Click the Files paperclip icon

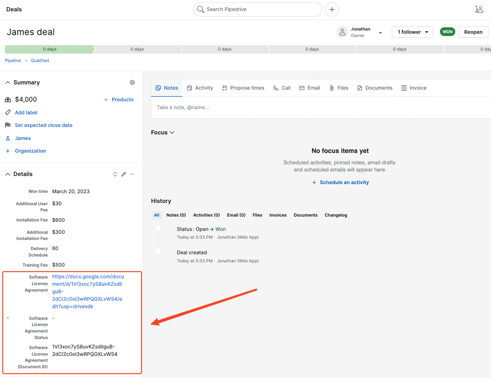click(331, 88)
